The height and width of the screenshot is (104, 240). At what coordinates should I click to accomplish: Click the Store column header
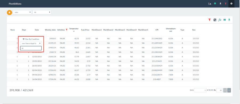click(x=13, y=30)
